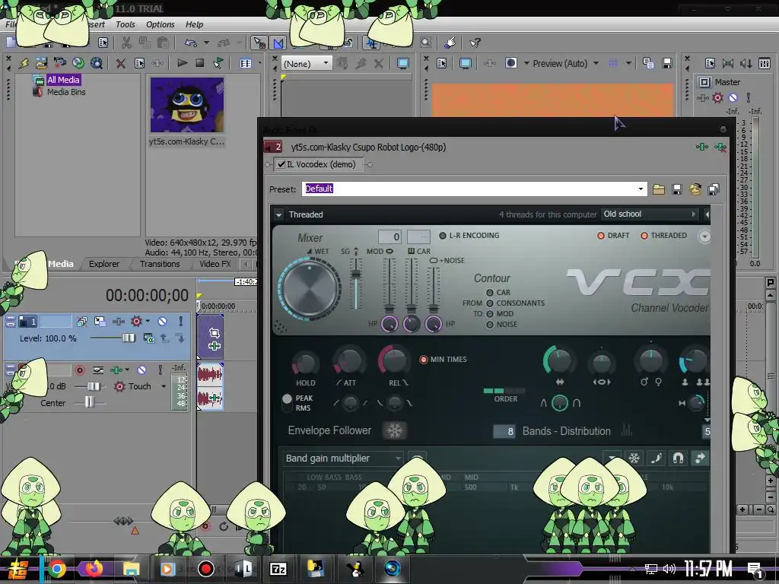Screen dimensions: 779x584
Task: Click Downmix Output icon in Master Bus
Action: pyautogui.click(x=728, y=63)
